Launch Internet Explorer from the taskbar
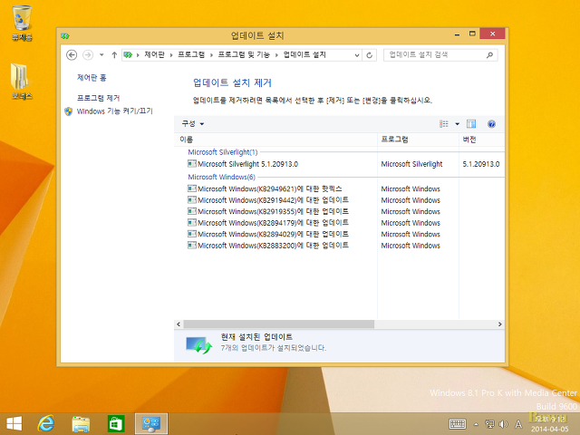The height and width of the screenshot is (435, 580). (x=46, y=423)
